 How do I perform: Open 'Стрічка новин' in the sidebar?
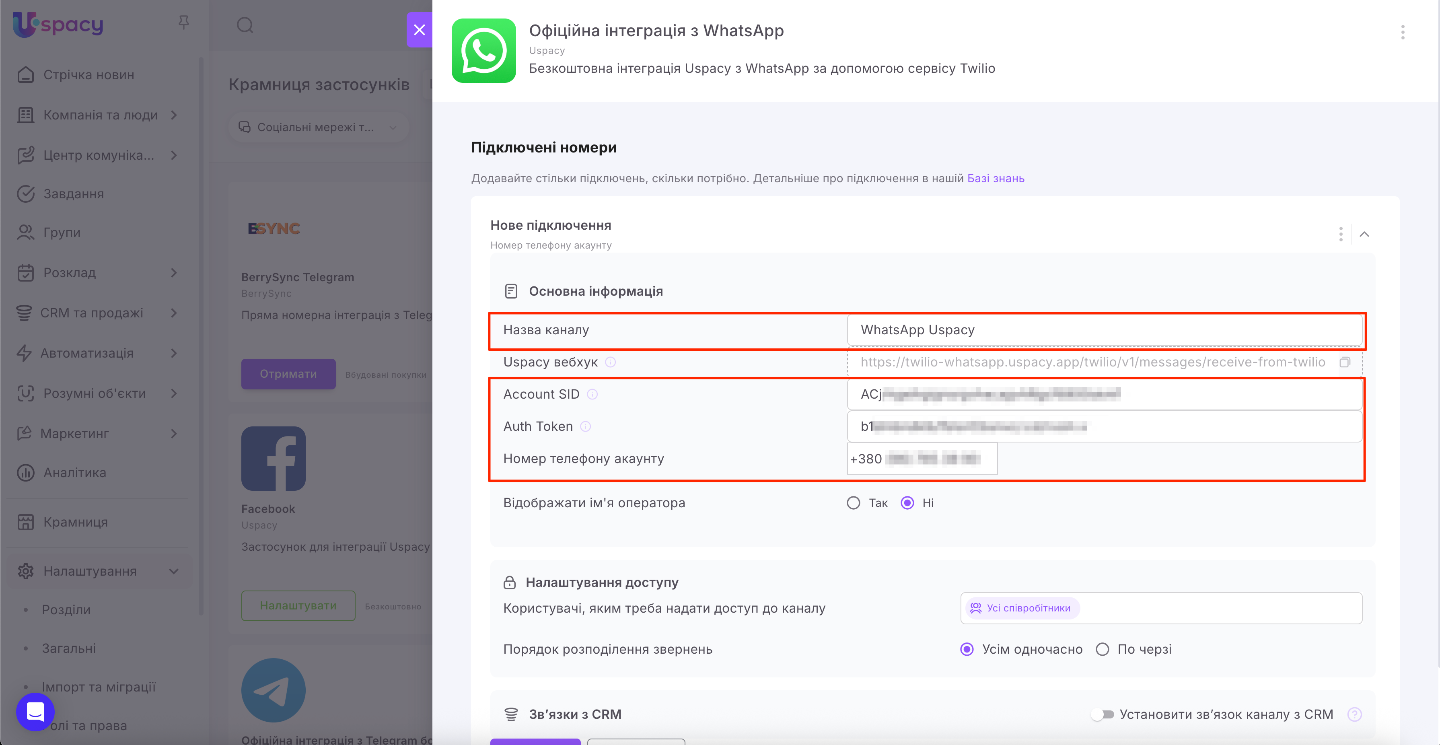click(88, 75)
